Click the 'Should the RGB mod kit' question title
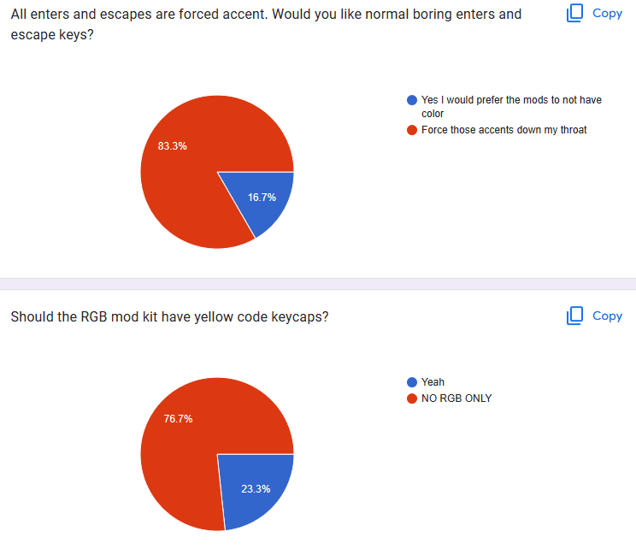Viewport: 636px width, 549px height. 169,316
